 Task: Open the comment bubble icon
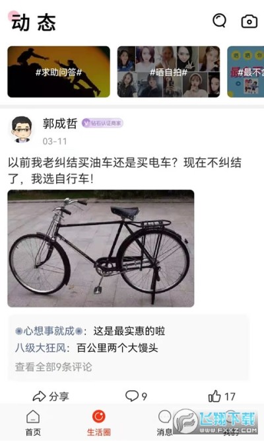(x=132, y=396)
